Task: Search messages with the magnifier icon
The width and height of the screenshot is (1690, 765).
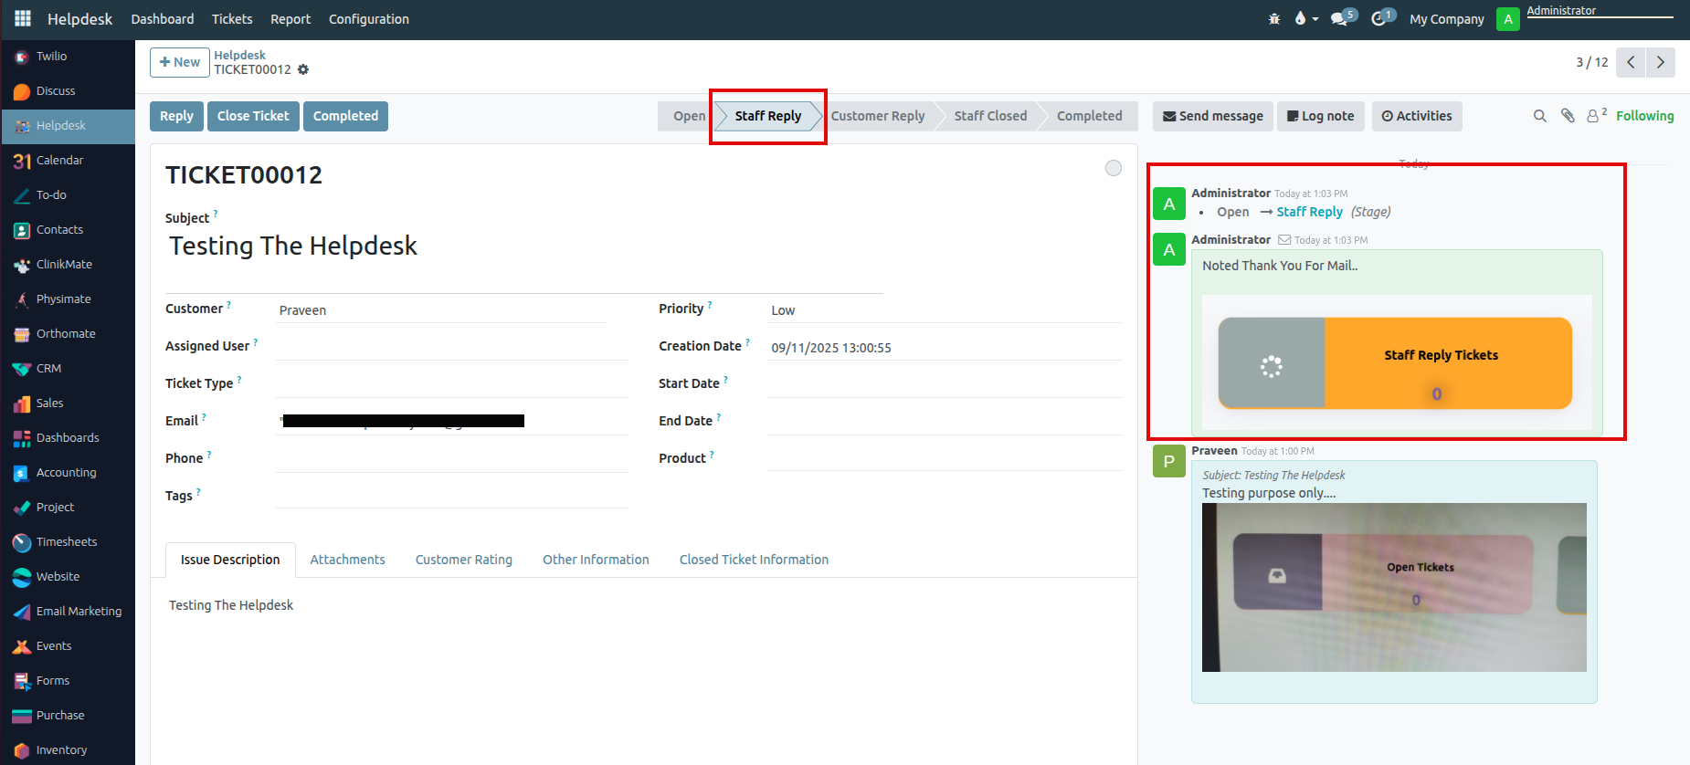Action: [1539, 116]
